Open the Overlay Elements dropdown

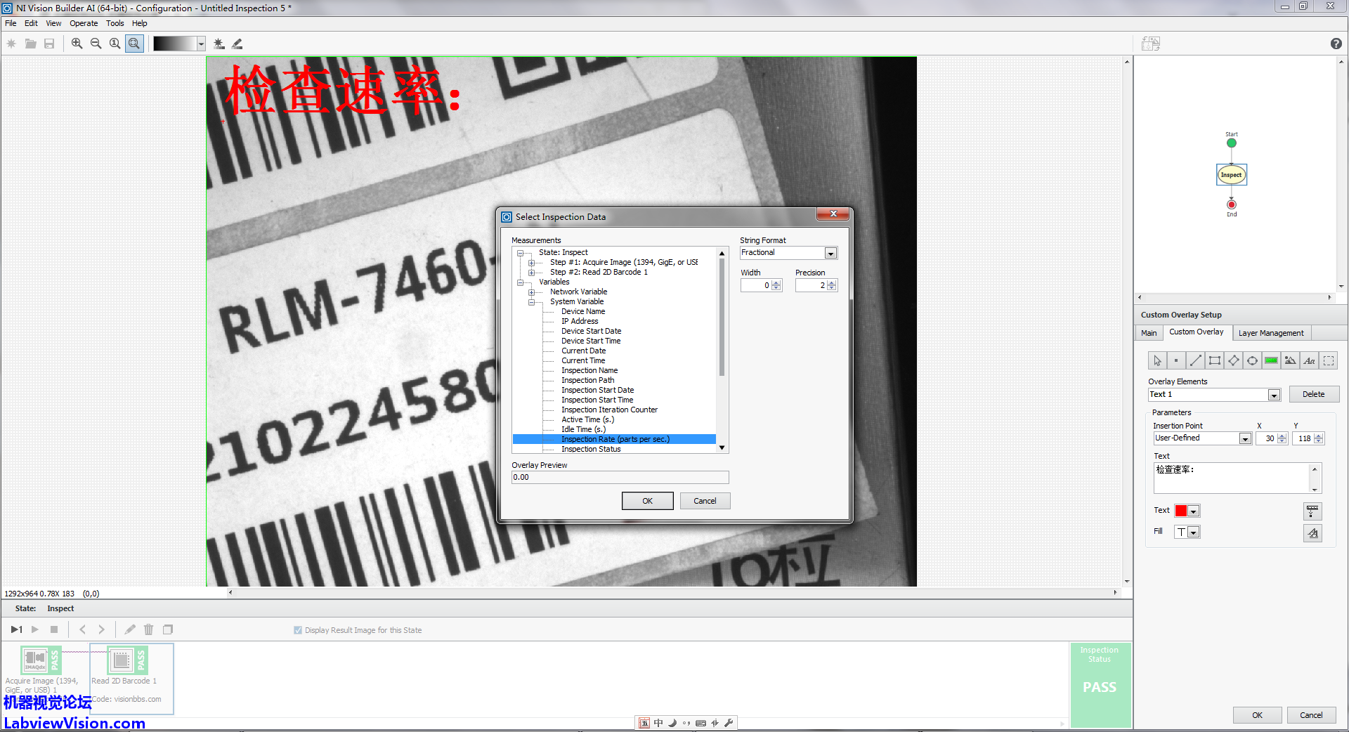coord(1274,396)
